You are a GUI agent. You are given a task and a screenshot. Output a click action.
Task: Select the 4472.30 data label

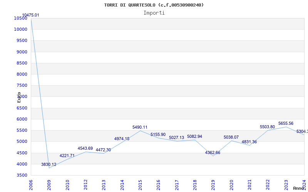pos(103,150)
